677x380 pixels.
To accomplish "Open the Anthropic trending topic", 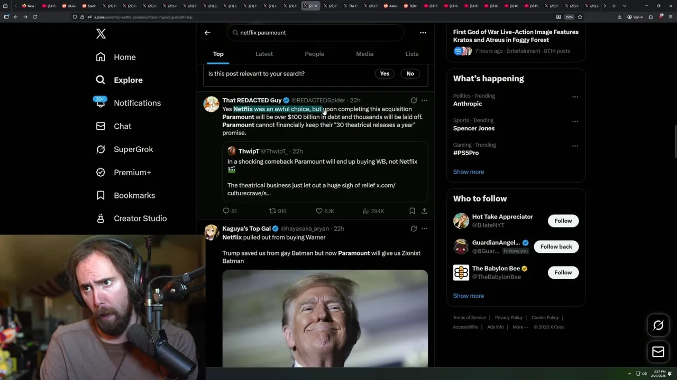I will 468,104.
